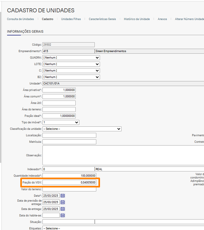The image size is (204, 230).
Task: Open Alterar Número Unidade tab
Action: [x=189, y=19]
